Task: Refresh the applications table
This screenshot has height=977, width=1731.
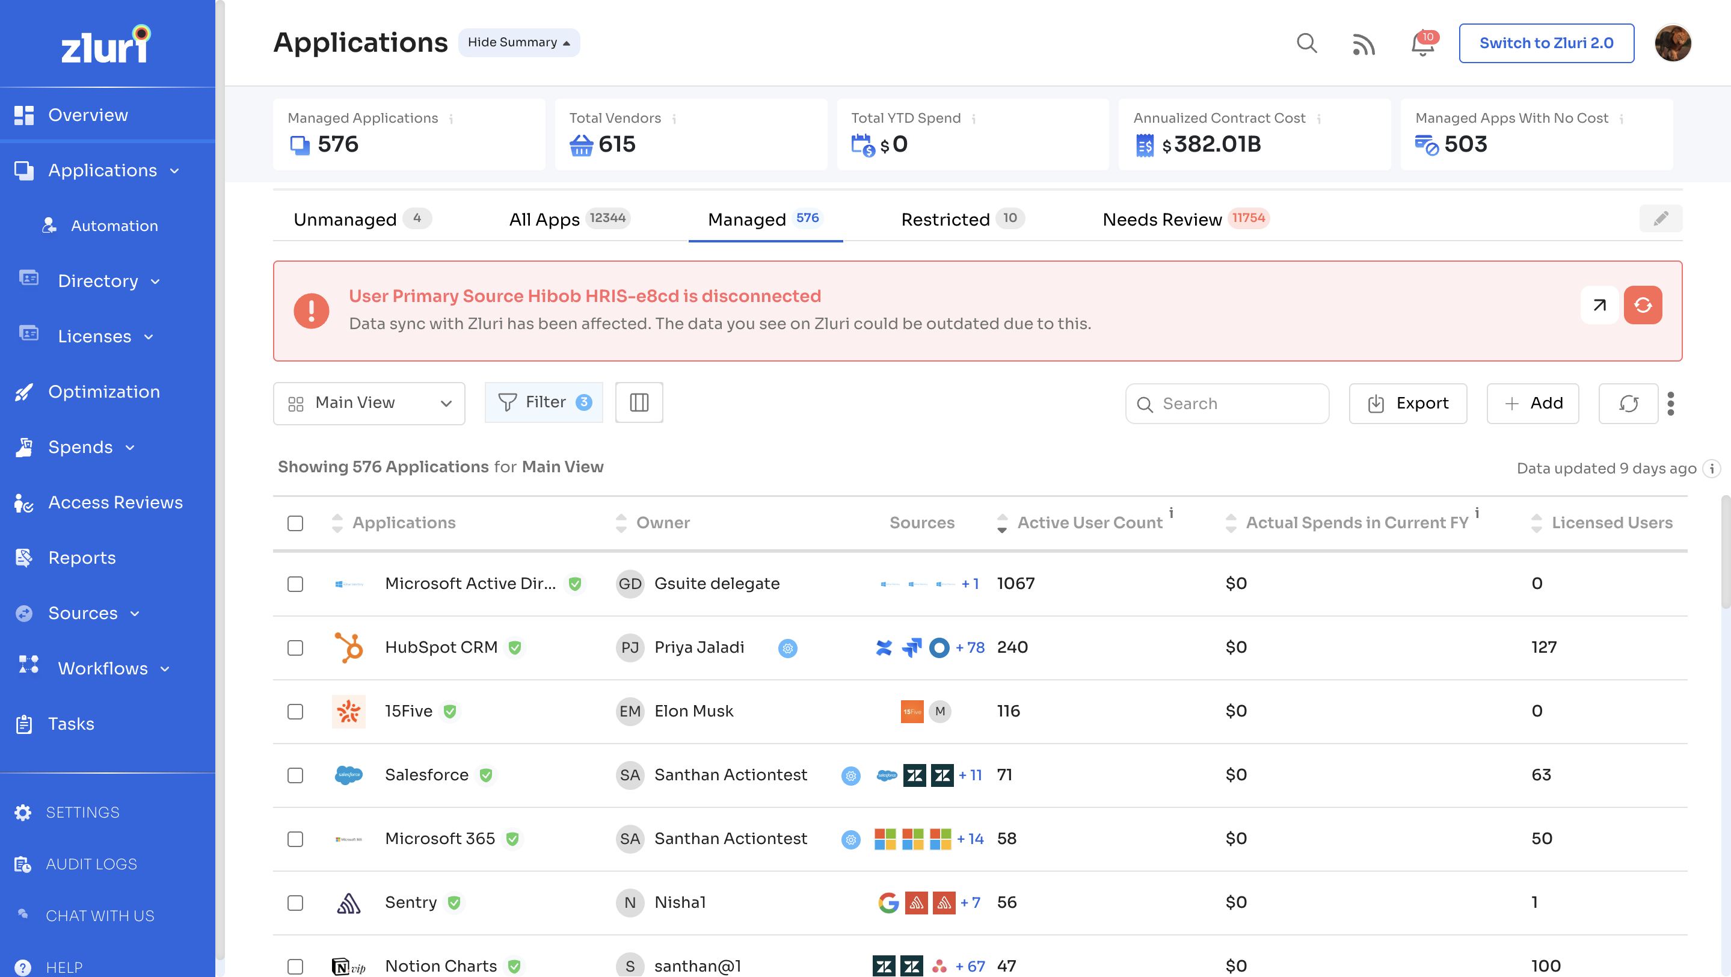Action: pyautogui.click(x=1628, y=403)
